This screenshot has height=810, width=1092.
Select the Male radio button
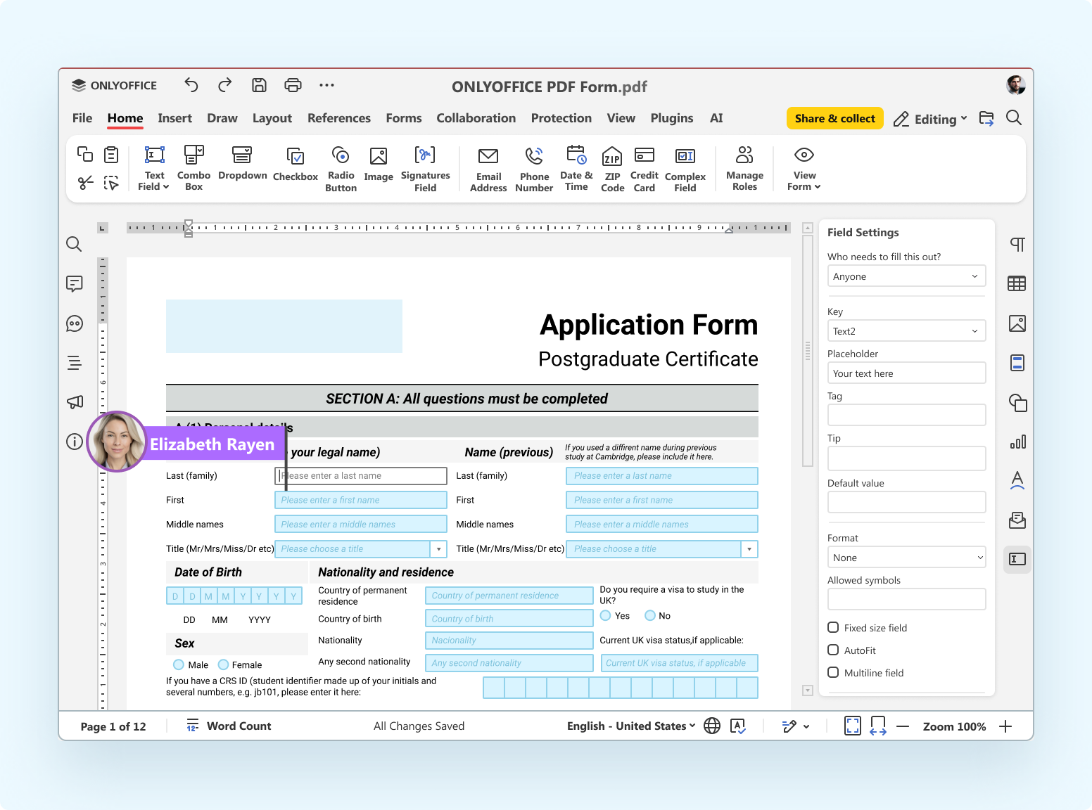pyautogui.click(x=179, y=664)
